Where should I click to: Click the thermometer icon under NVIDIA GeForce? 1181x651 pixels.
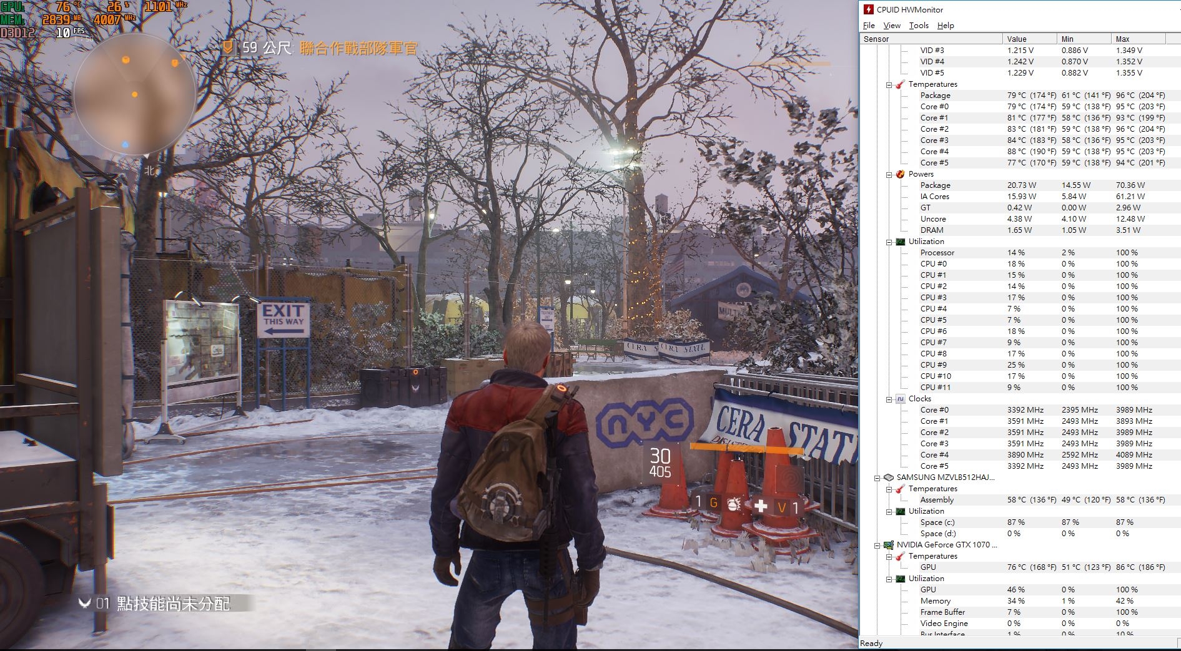coord(900,556)
